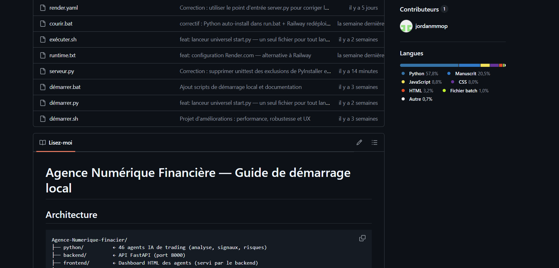Open the exécuter.sh commit about lanceur universel
Screen dimensions: 559x268
coord(255,39)
